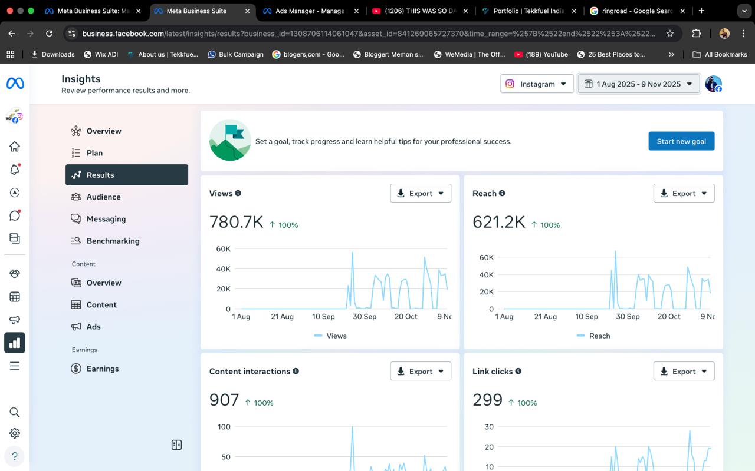Select Benchmarking in the Insights menu
The width and height of the screenshot is (755, 471).
[113, 241]
